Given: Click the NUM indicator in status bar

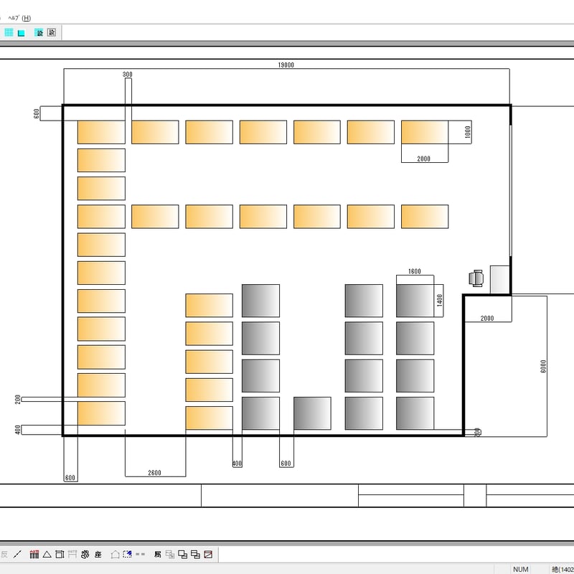Looking at the screenshot, I should 521,569.
